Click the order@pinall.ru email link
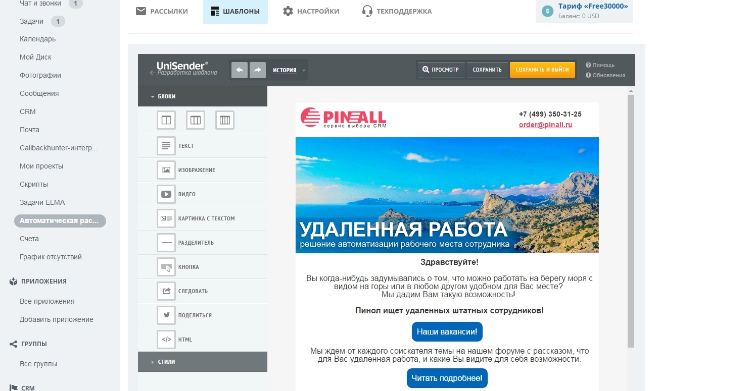Image resolution: width=753 pixels, height=391 pixels. tap(545, 125)
